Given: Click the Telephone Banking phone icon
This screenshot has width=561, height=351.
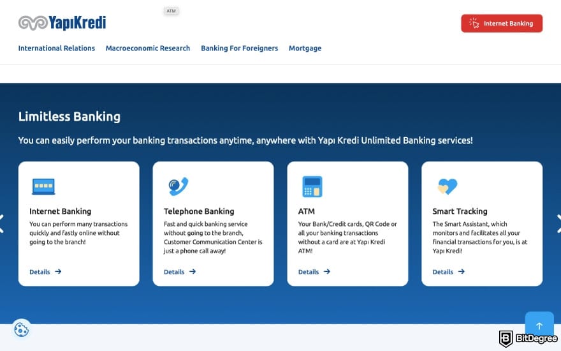Looking at the screenshot, I should coord(178,186).
